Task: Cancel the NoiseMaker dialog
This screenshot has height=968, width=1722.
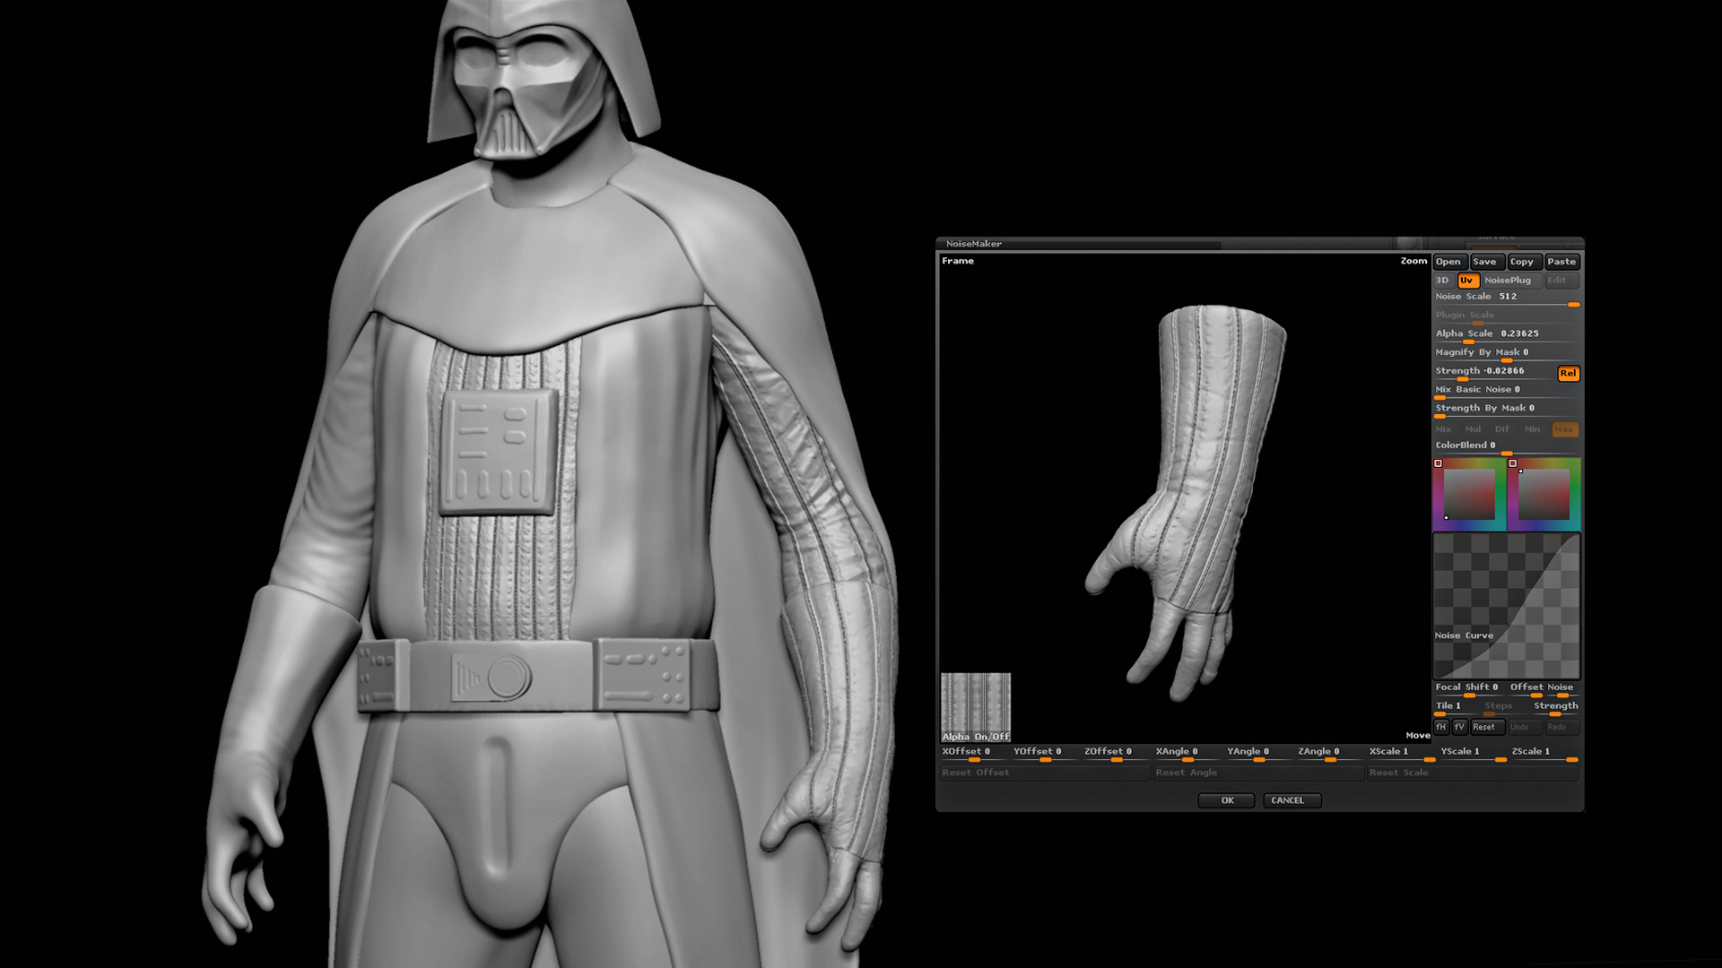Action: [1291, 800]
